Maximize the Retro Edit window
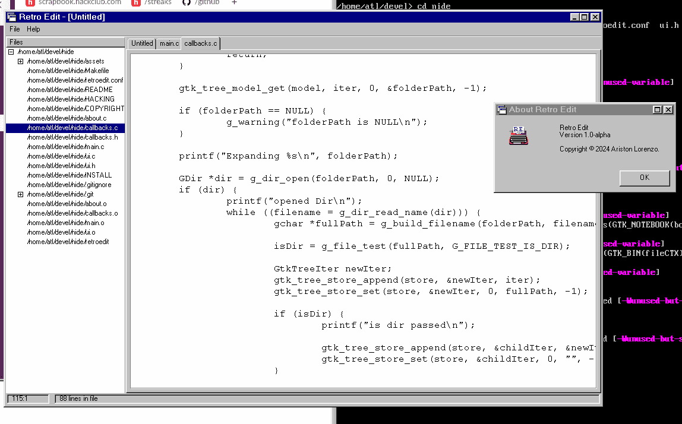 coord(584,17)
